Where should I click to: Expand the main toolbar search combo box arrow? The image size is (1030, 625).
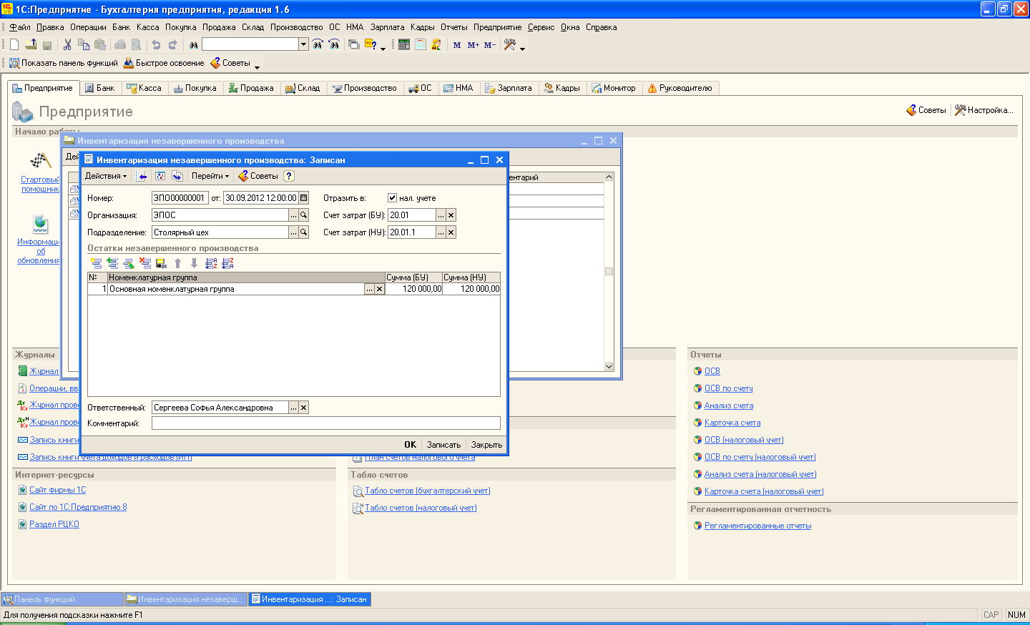pos(303,44)
